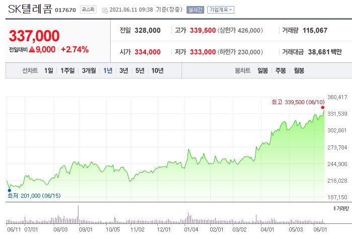This screenshot has height=239, width=352.
Task: Click the 저가 value 333,000
Action: click(x=203, y=52)
